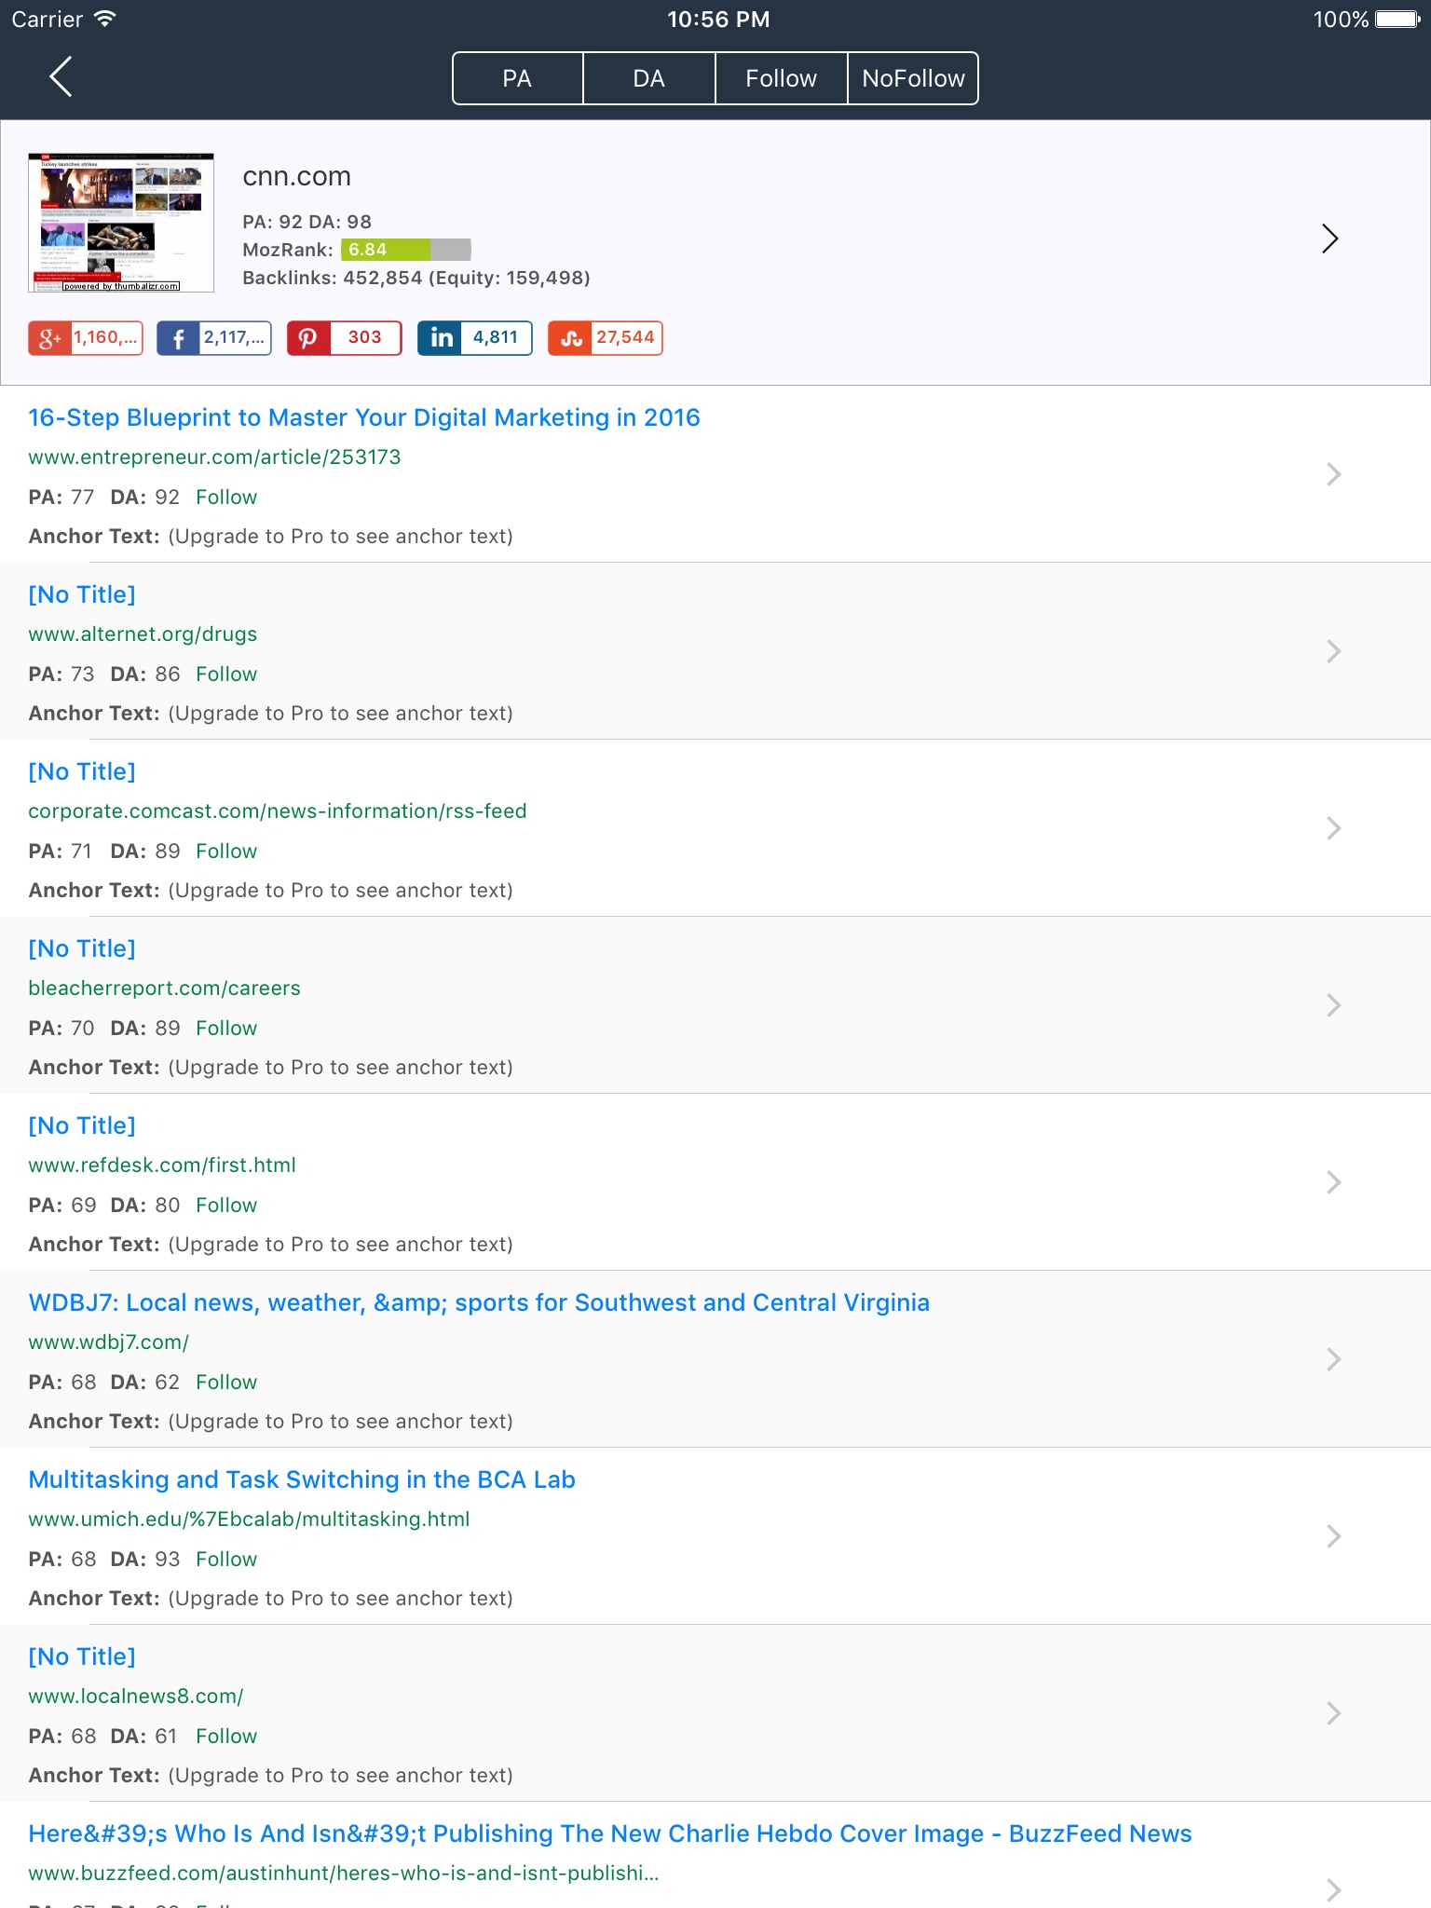
Task: Tap [No Title] above bleacherreport.com
Action: [x=82, y=948]
